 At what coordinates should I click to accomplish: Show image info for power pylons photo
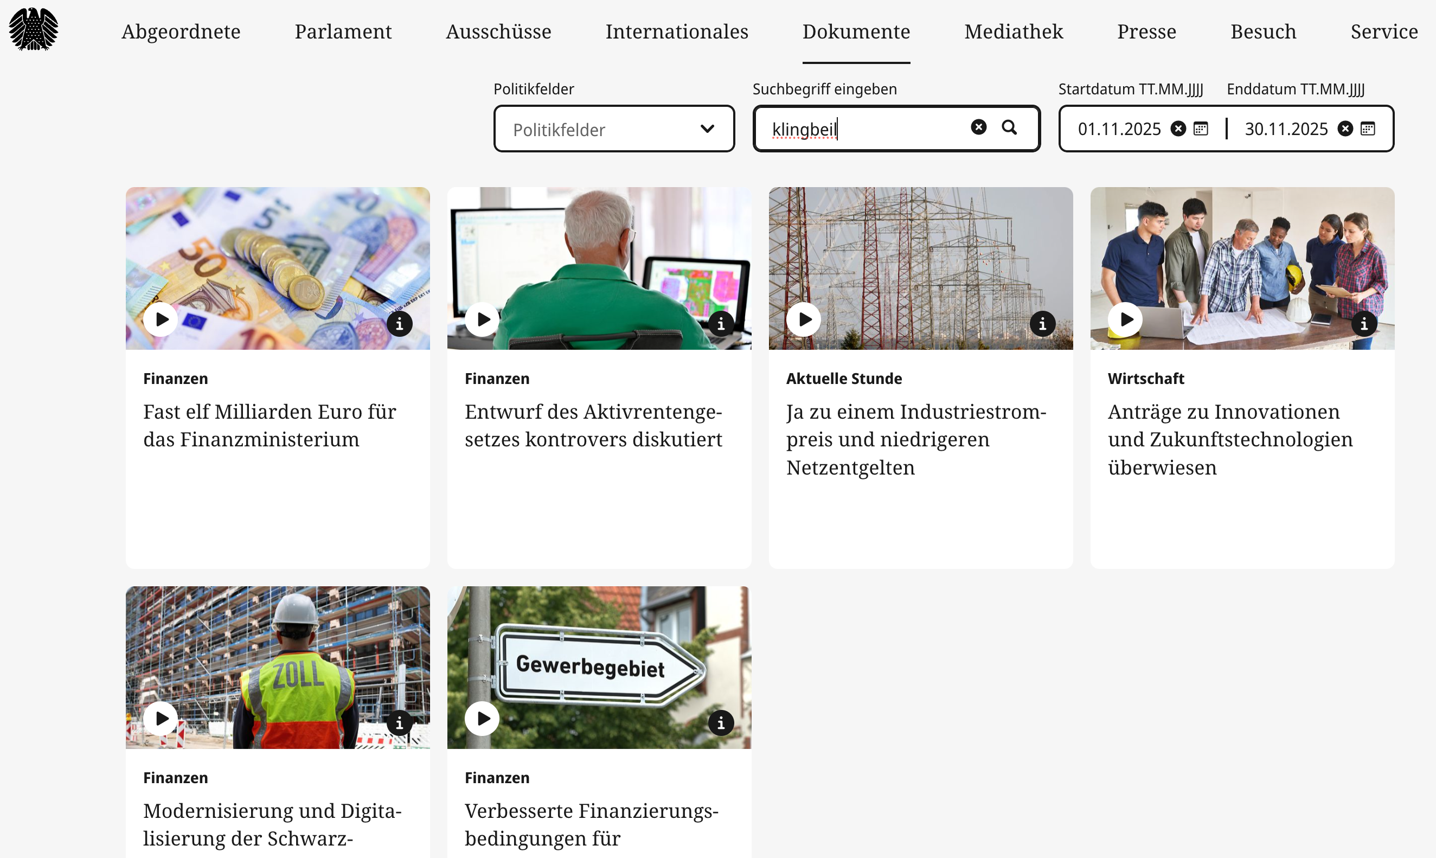1042,324
